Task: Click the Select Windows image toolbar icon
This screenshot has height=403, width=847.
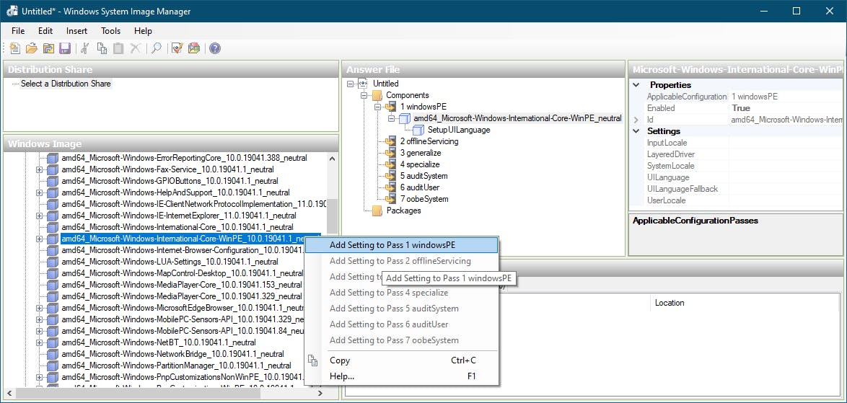Action: (x=48, y=48)
